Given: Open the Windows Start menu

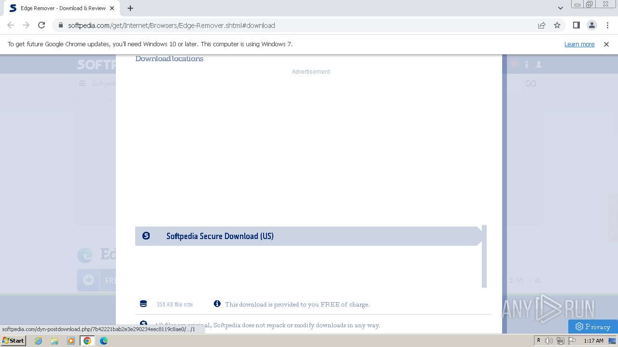Looking at the screenshot, I should 13,341.
